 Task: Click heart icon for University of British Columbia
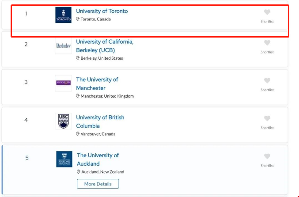tap(267, 118)
